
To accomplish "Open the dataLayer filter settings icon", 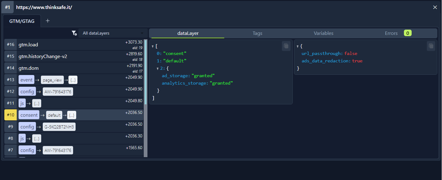I will pos(74,33).
